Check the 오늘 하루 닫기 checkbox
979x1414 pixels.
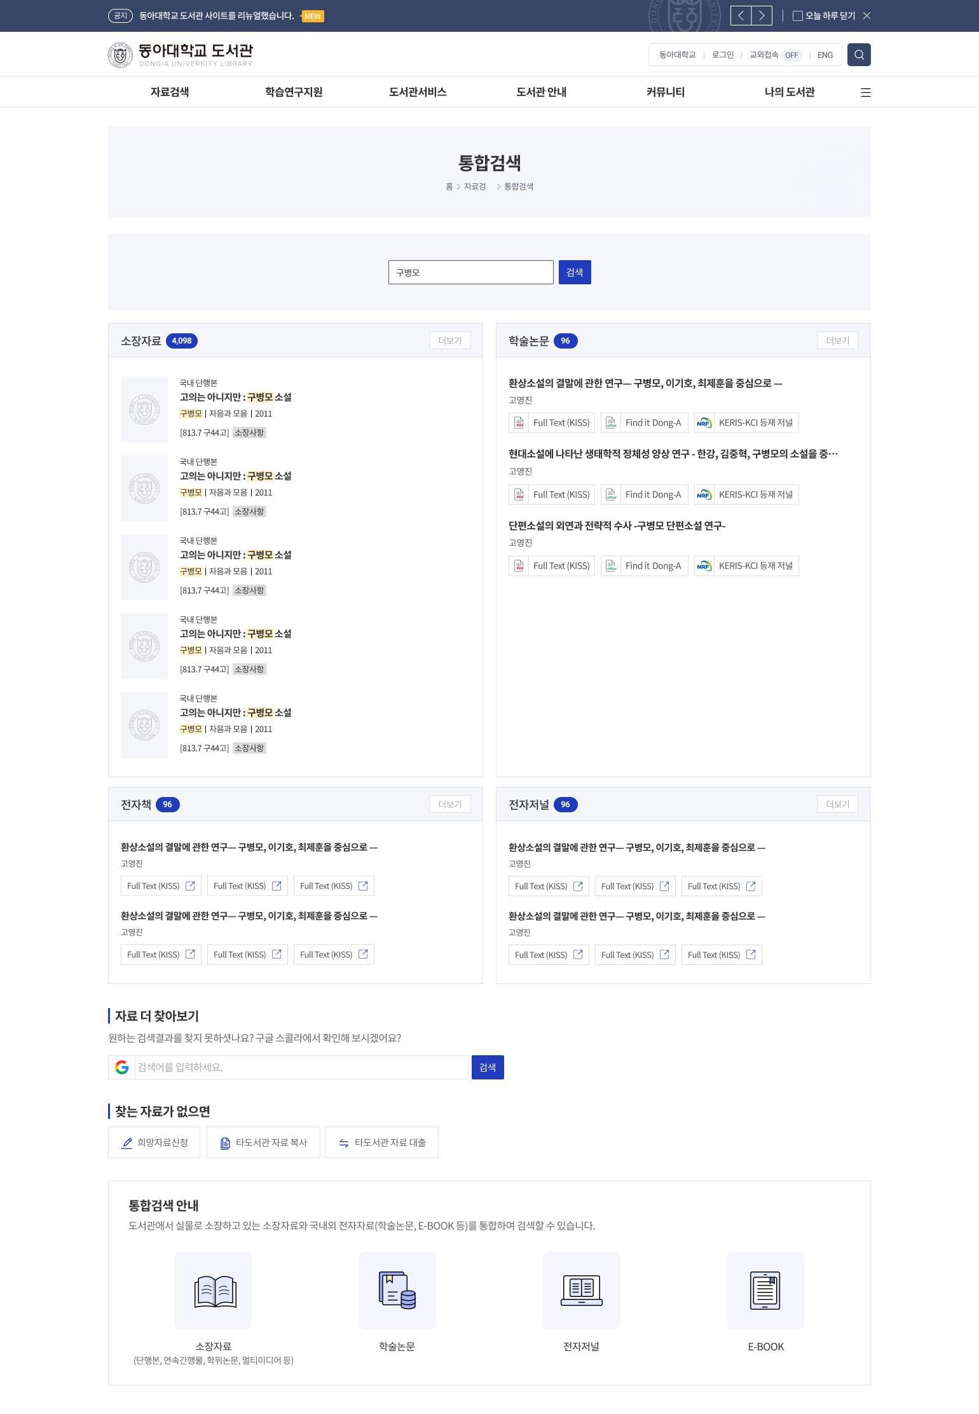click(x=797, y=16)
